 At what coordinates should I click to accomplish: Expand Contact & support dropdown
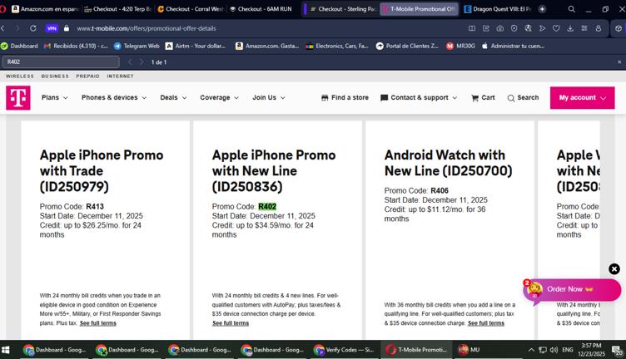click(x=419, y=97)
